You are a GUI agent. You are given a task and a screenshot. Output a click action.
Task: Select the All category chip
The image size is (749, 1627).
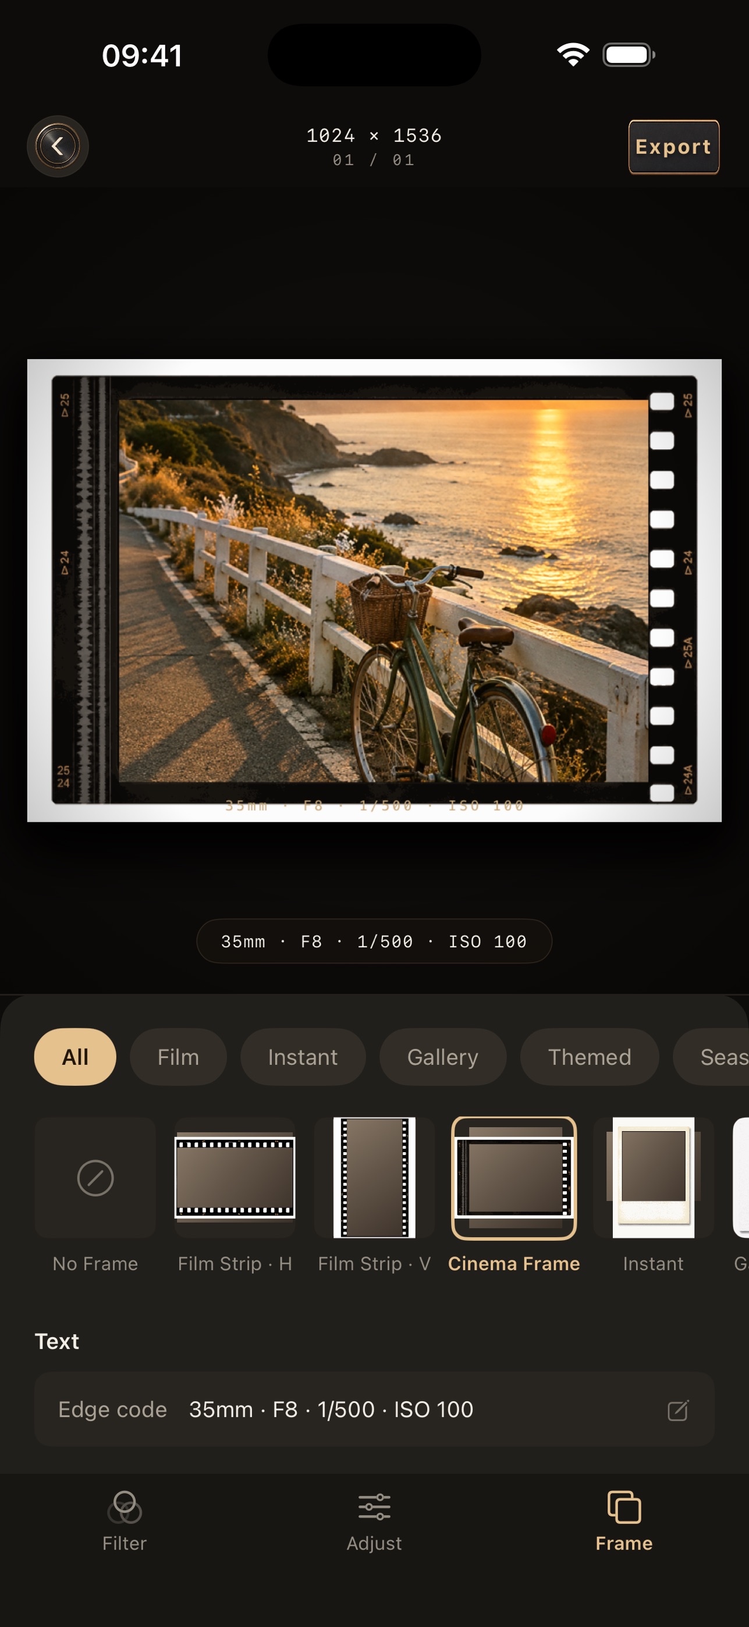pos(75,1057)
